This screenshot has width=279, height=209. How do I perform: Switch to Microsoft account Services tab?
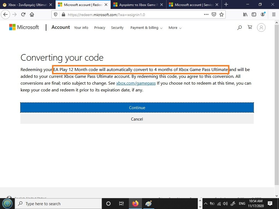(194, 5)
